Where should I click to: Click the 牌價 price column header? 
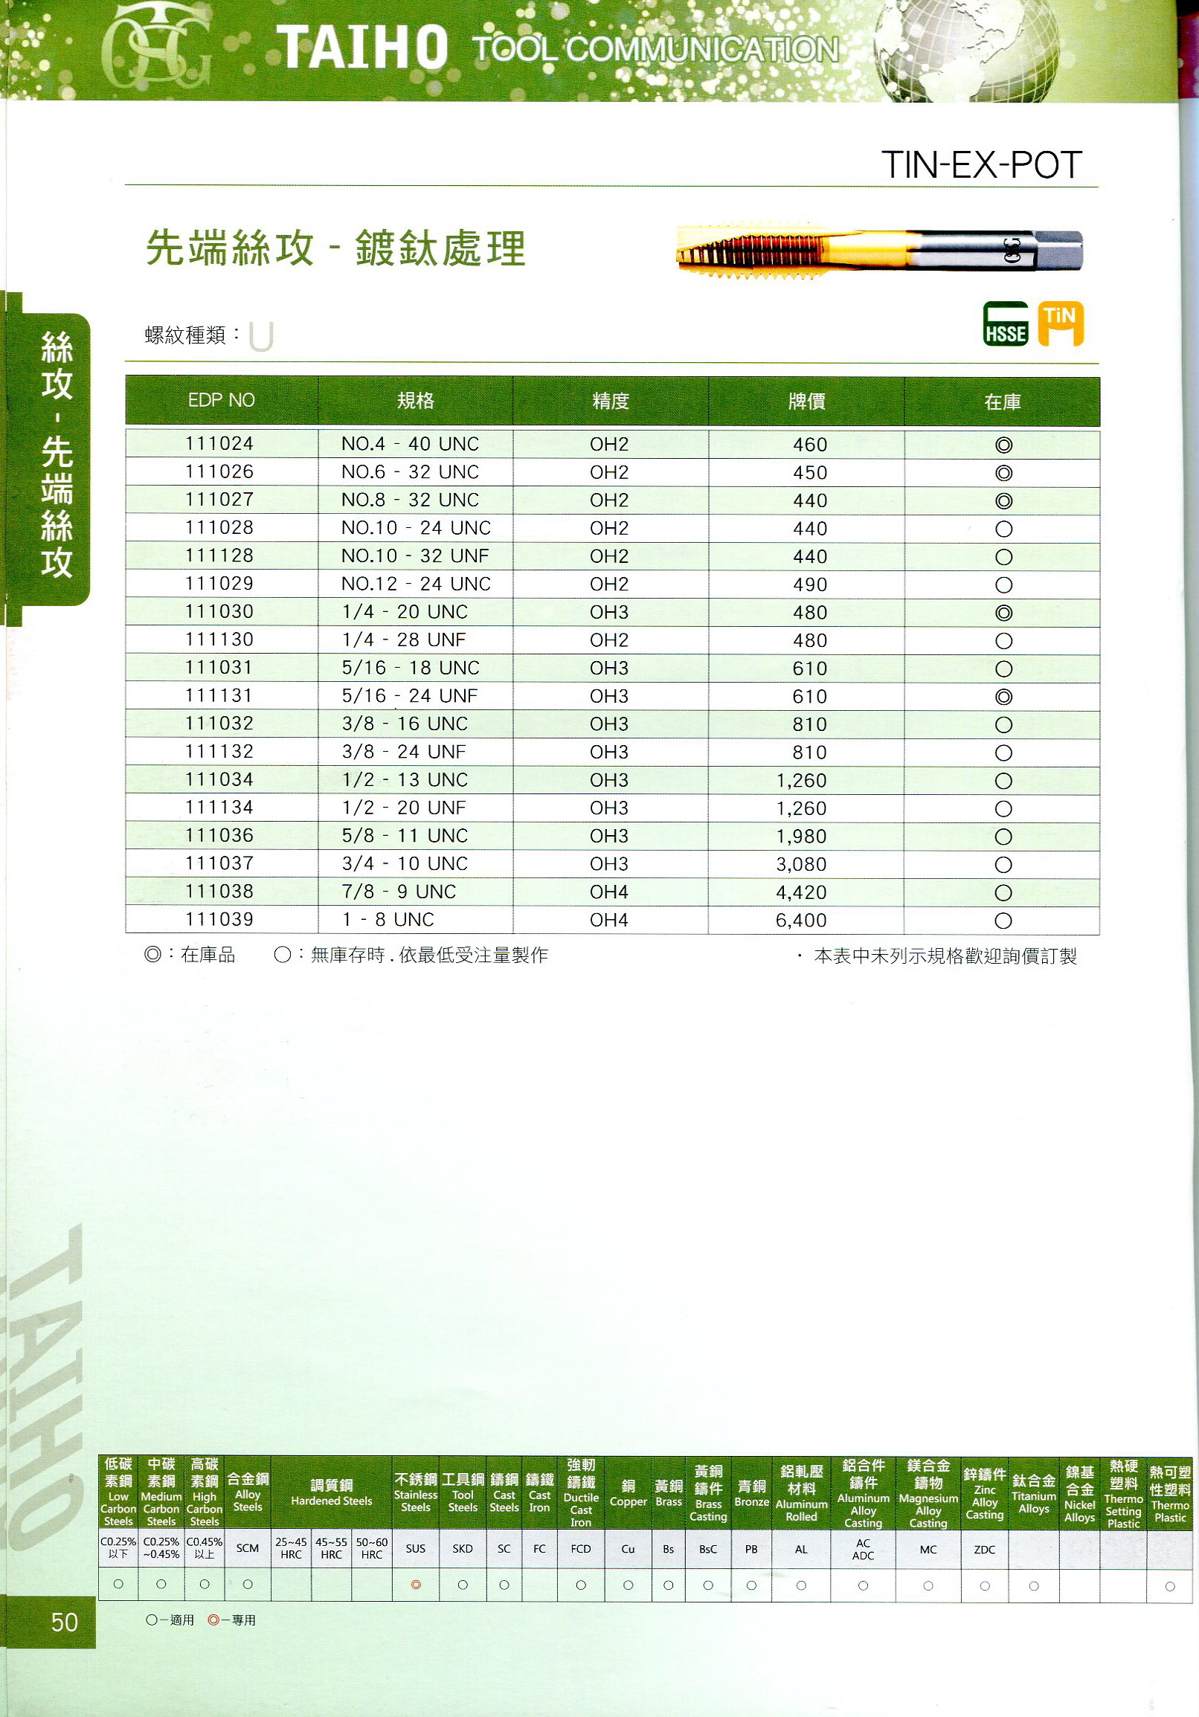pos(806,402)
